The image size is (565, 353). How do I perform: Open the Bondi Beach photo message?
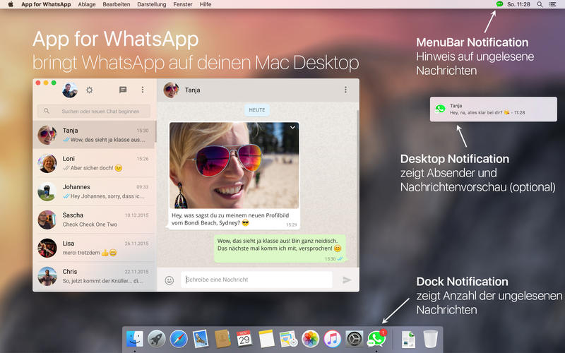234,165
